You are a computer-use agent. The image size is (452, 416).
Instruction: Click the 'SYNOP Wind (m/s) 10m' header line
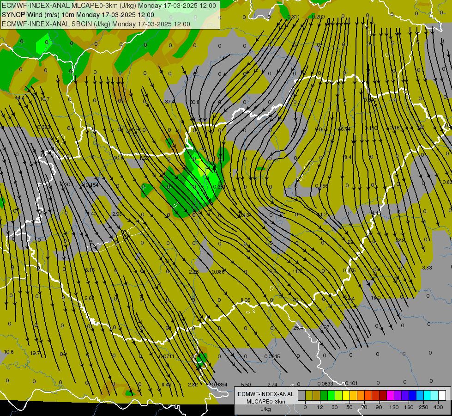pyautogui.click(x=78, y=15)
